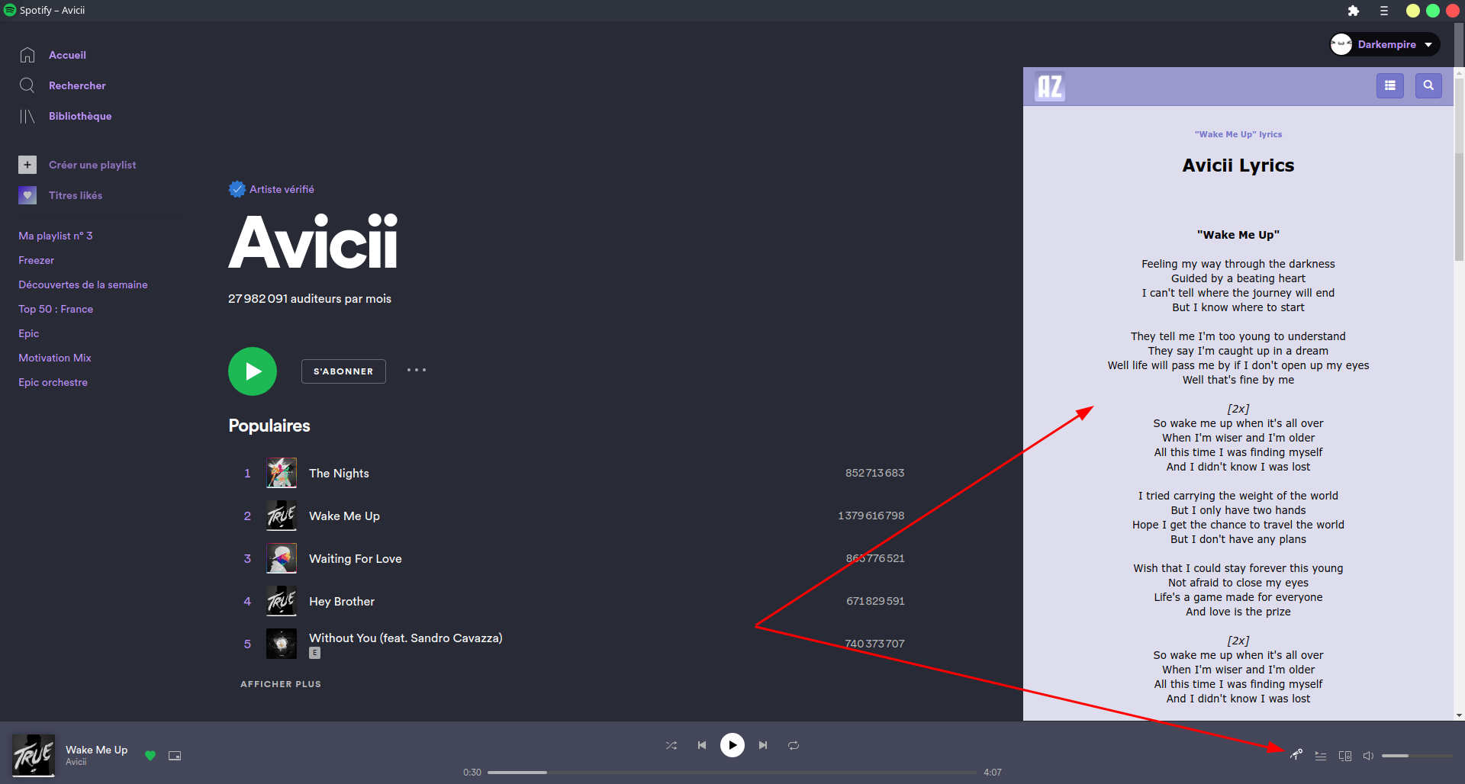Open the Accueil home icon

[27, 55]
